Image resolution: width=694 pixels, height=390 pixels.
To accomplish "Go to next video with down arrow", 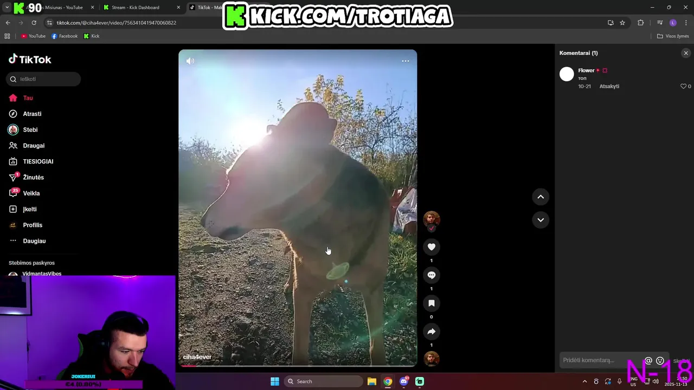I will pyautogui.click(x=541, y=220).
